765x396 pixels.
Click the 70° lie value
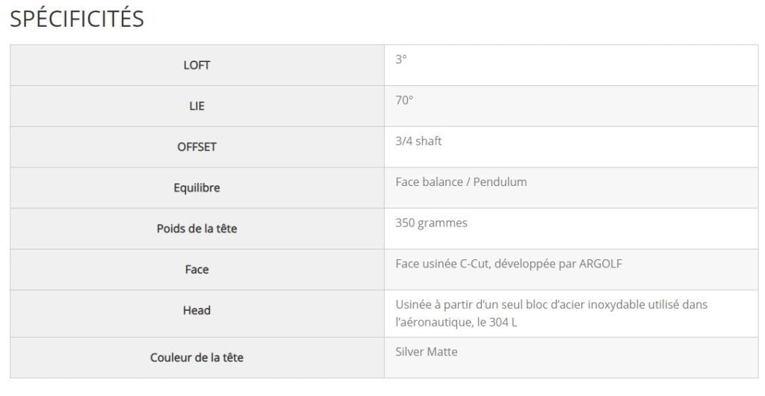point(404,100)
